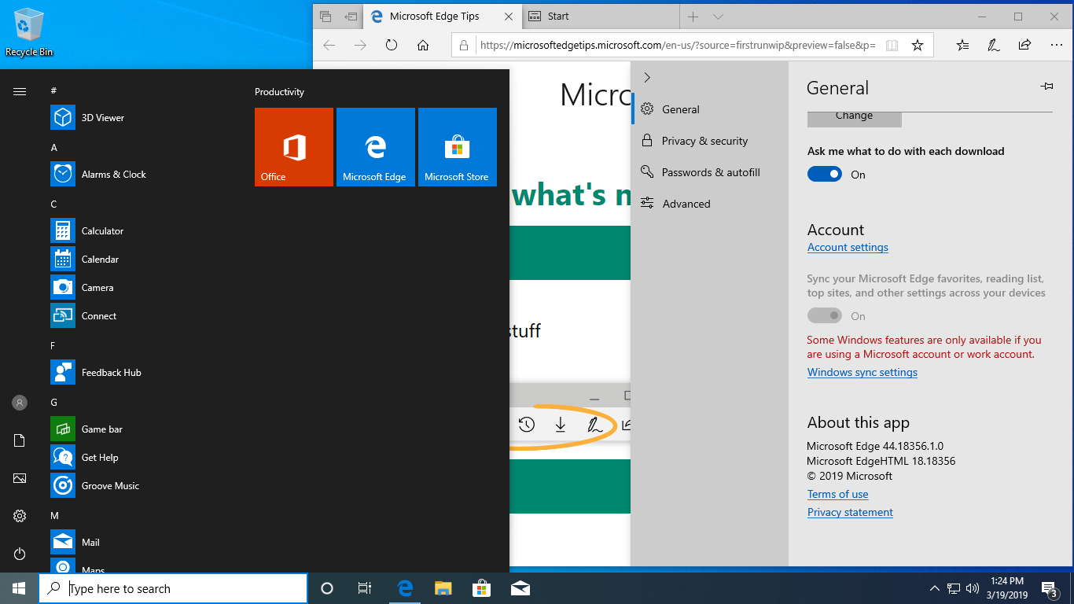The image size is (1074, 604).
Task: Click the clock and date in tray
Action: [x=1009, y=588]
